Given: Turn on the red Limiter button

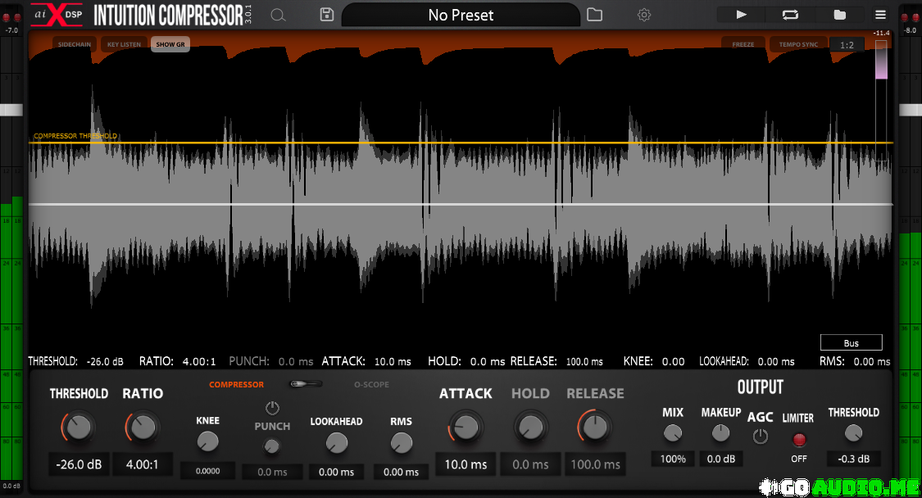Looking at the screenshot, I should (798, 439).
